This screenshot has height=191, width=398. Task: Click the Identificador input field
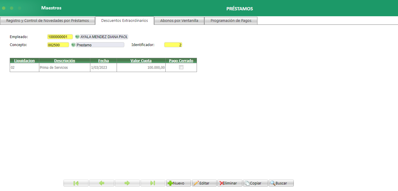173,45
